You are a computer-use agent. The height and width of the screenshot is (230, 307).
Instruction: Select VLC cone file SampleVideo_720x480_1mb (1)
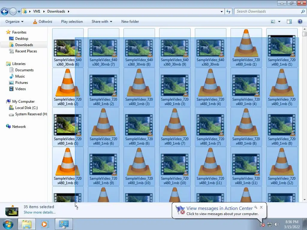(x=246, y=48)
